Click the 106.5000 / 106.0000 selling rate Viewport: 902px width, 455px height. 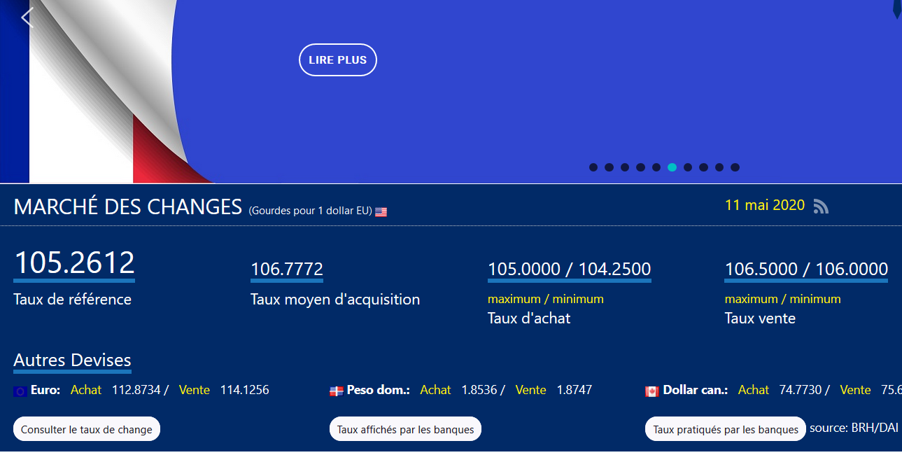(x=806, y=269)
